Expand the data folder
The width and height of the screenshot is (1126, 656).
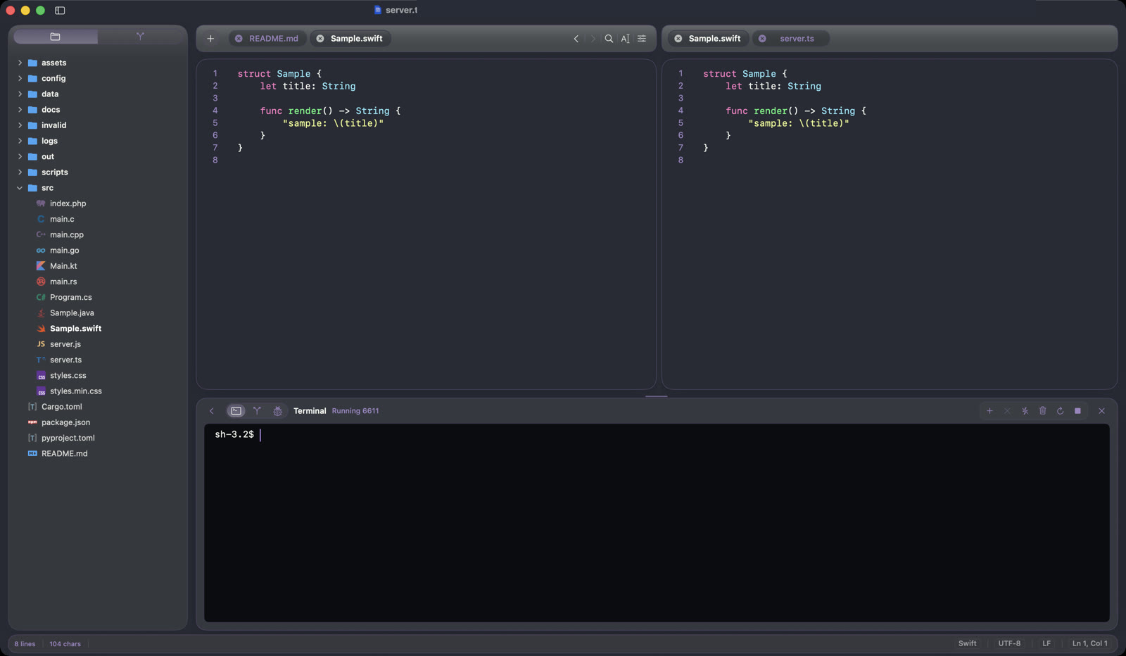click(x=20, y=94)
